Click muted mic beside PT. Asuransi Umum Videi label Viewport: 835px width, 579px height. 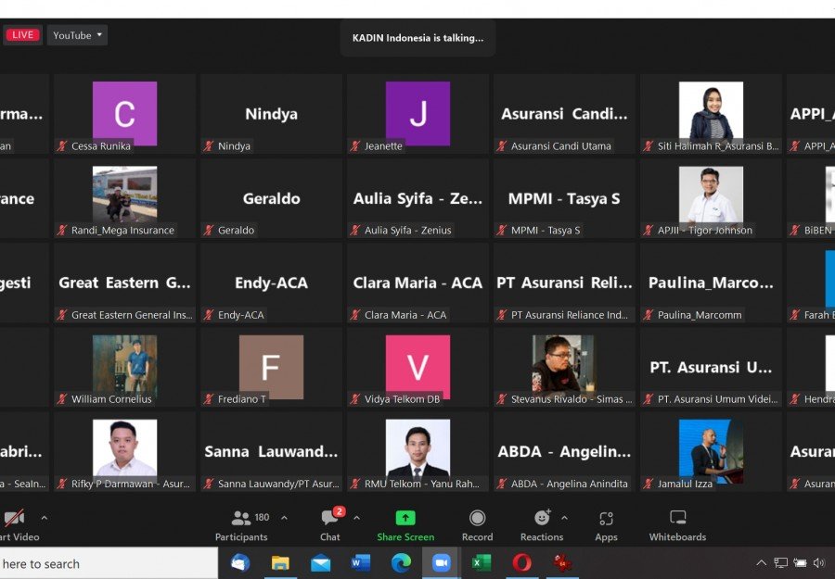point(649,398)
